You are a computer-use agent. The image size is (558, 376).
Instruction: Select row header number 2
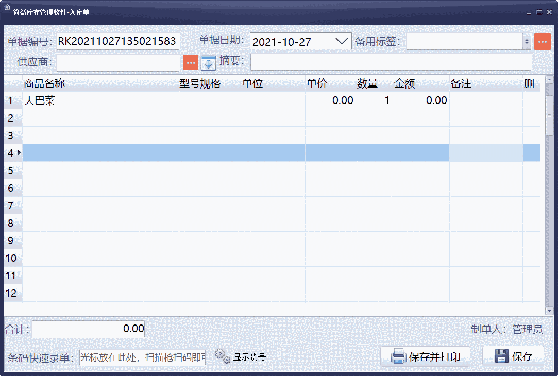13,118
